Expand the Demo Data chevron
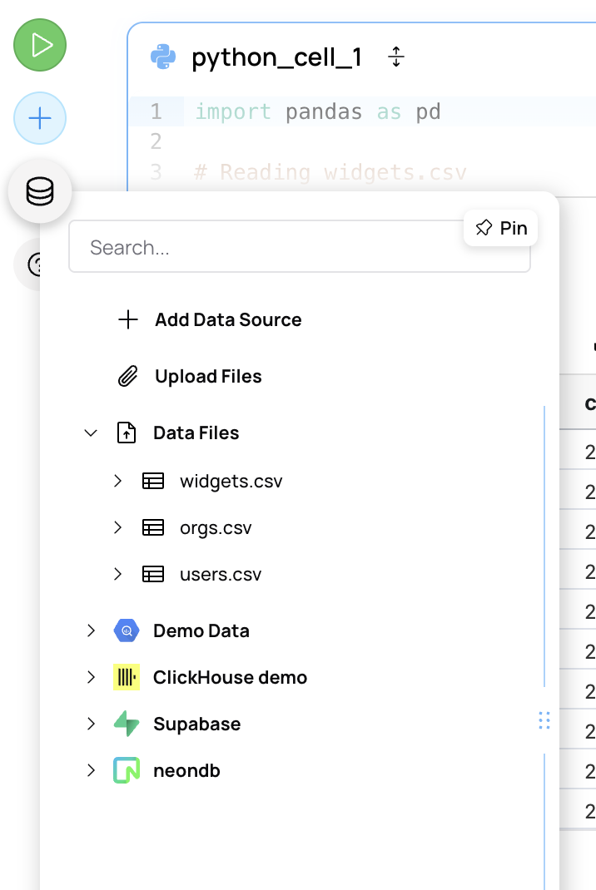Viewport: 596px width, 890px height. pos(91,630)
